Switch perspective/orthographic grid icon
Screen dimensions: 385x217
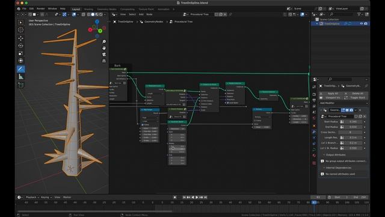(104, 61)
